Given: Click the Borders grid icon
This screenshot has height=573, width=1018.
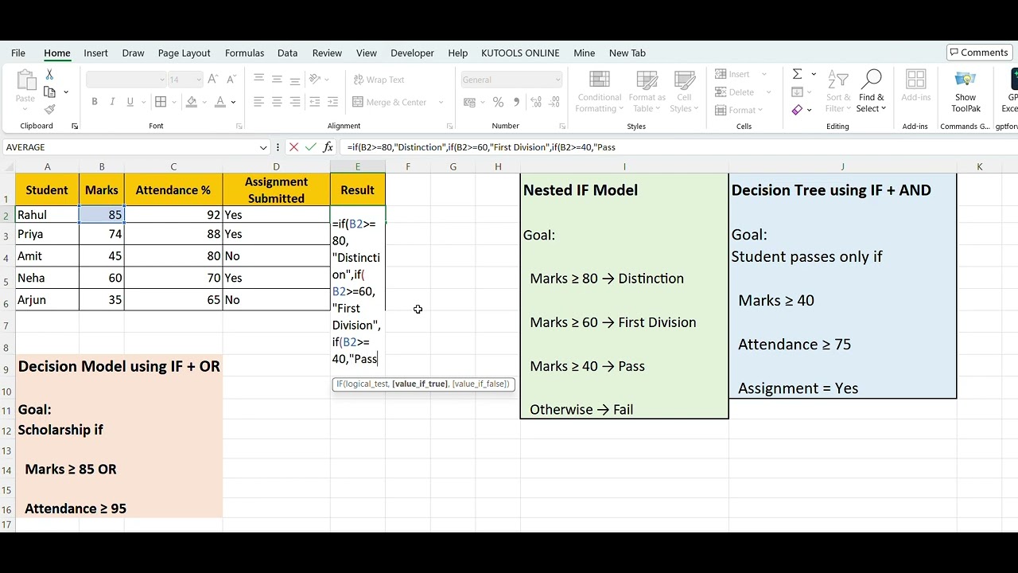Looking at the screenshot, I should tap(161, 102).
